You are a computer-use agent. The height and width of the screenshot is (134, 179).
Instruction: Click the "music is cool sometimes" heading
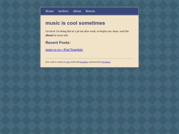tap(75, 23)
